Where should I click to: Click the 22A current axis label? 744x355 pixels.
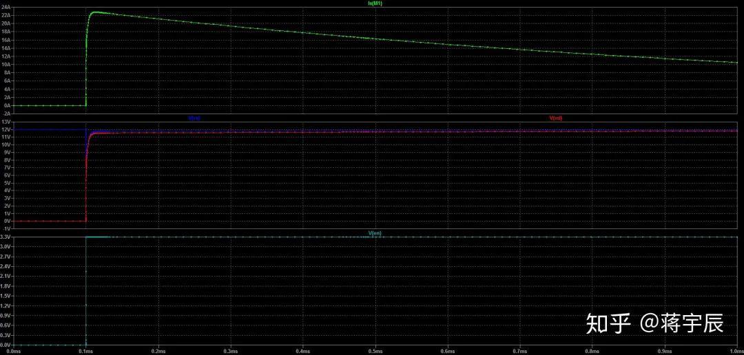pos(6,16)
